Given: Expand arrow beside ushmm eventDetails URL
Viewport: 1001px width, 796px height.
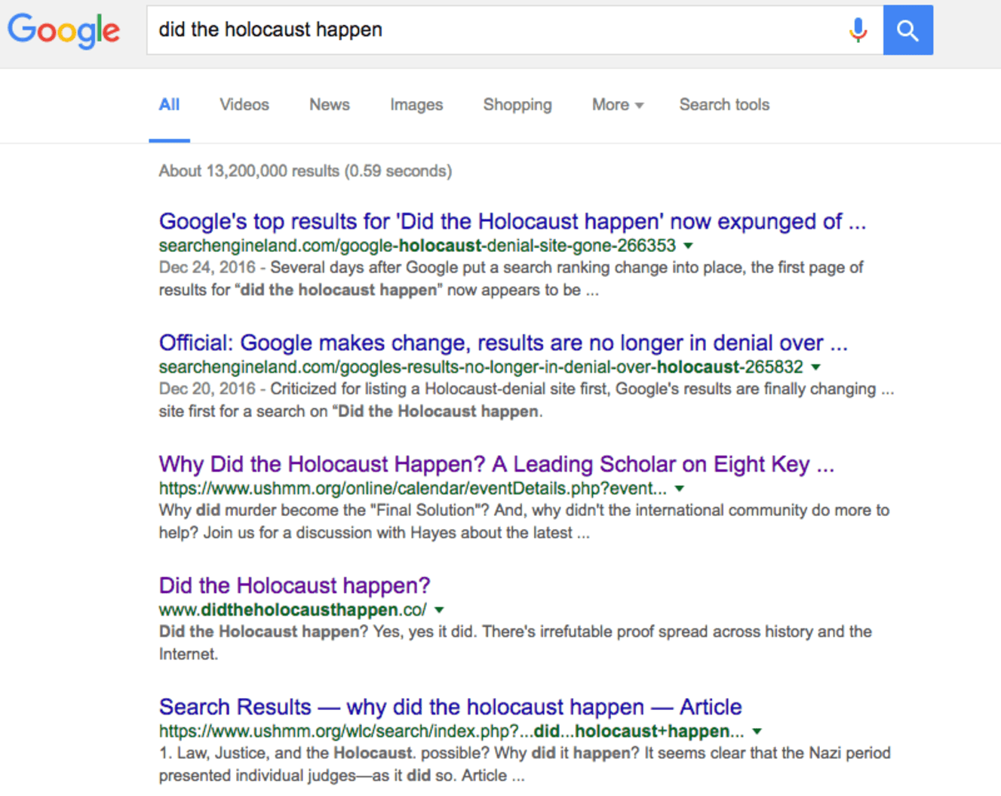Looking at the screenshot, I should 680,489.
